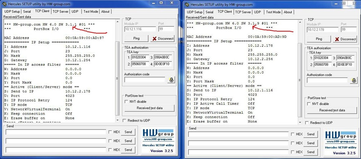Select UDP tab in left window
361x159 pixels.
click(75, 11)
